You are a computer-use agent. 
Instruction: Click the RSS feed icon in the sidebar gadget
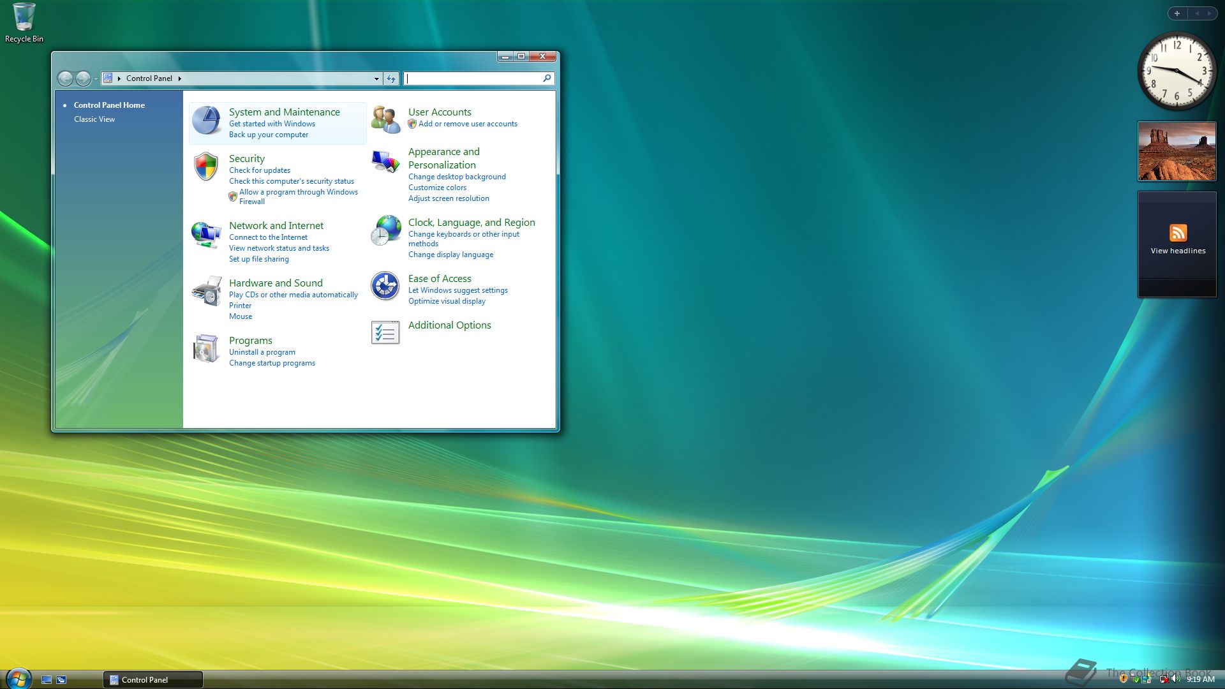point(1178,233)
